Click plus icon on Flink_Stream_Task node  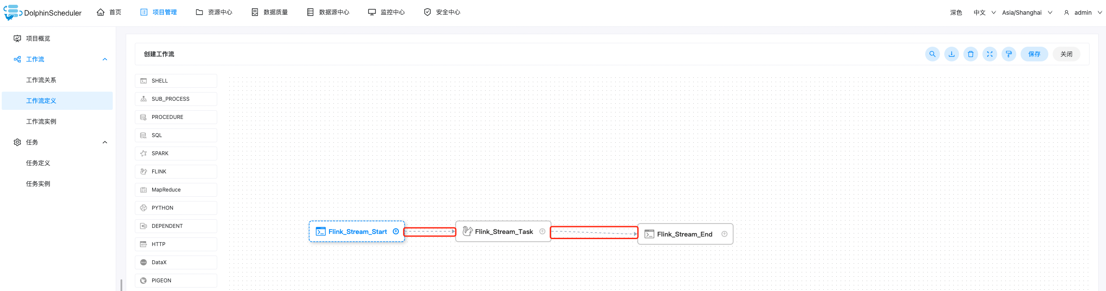(x=542, y=231)
